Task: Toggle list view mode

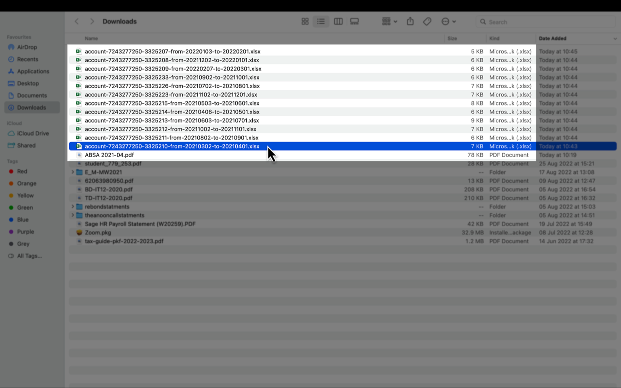Action: [321, 21]
